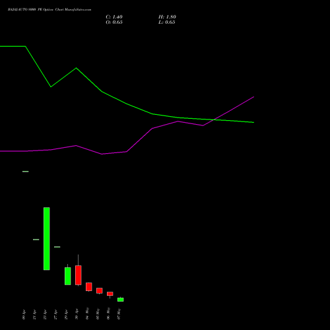
Task: Click the '06 May' date label
Action: (108, 313)
